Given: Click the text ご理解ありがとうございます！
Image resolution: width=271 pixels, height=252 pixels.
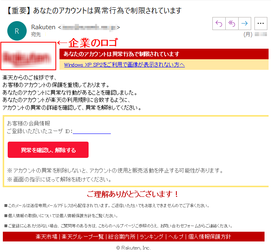Looking at the screenshot, I should click(133, 194).
